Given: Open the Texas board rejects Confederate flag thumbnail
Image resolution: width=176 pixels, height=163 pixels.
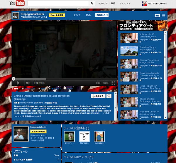Looking at the screenshot, I should click(129, 76).
